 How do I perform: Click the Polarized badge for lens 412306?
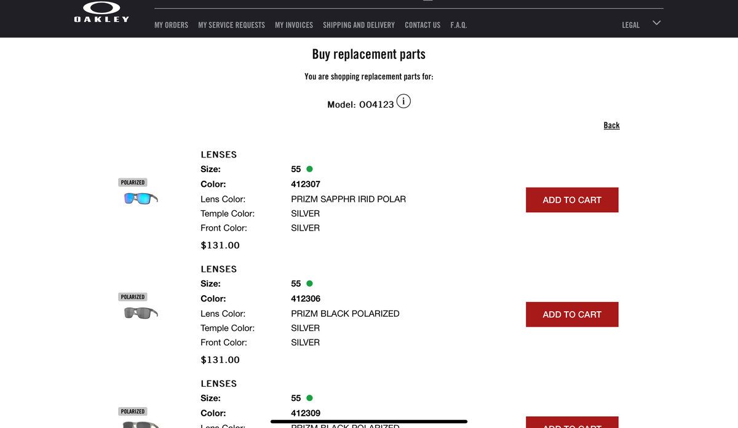(x=133, y=297)
